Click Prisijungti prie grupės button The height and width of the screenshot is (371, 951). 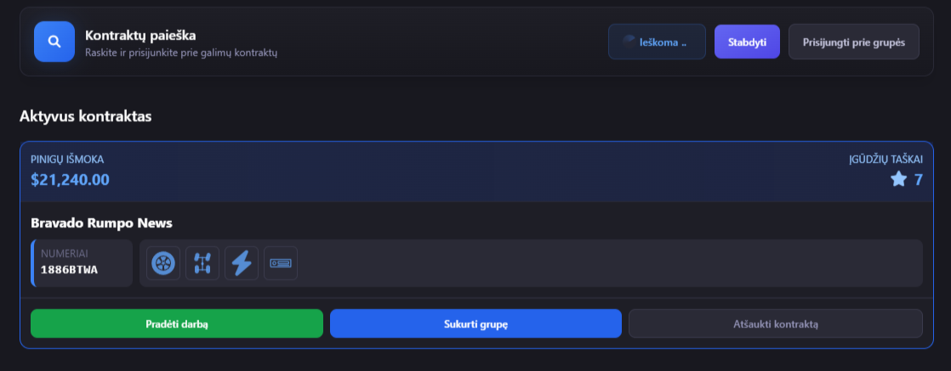854,42
